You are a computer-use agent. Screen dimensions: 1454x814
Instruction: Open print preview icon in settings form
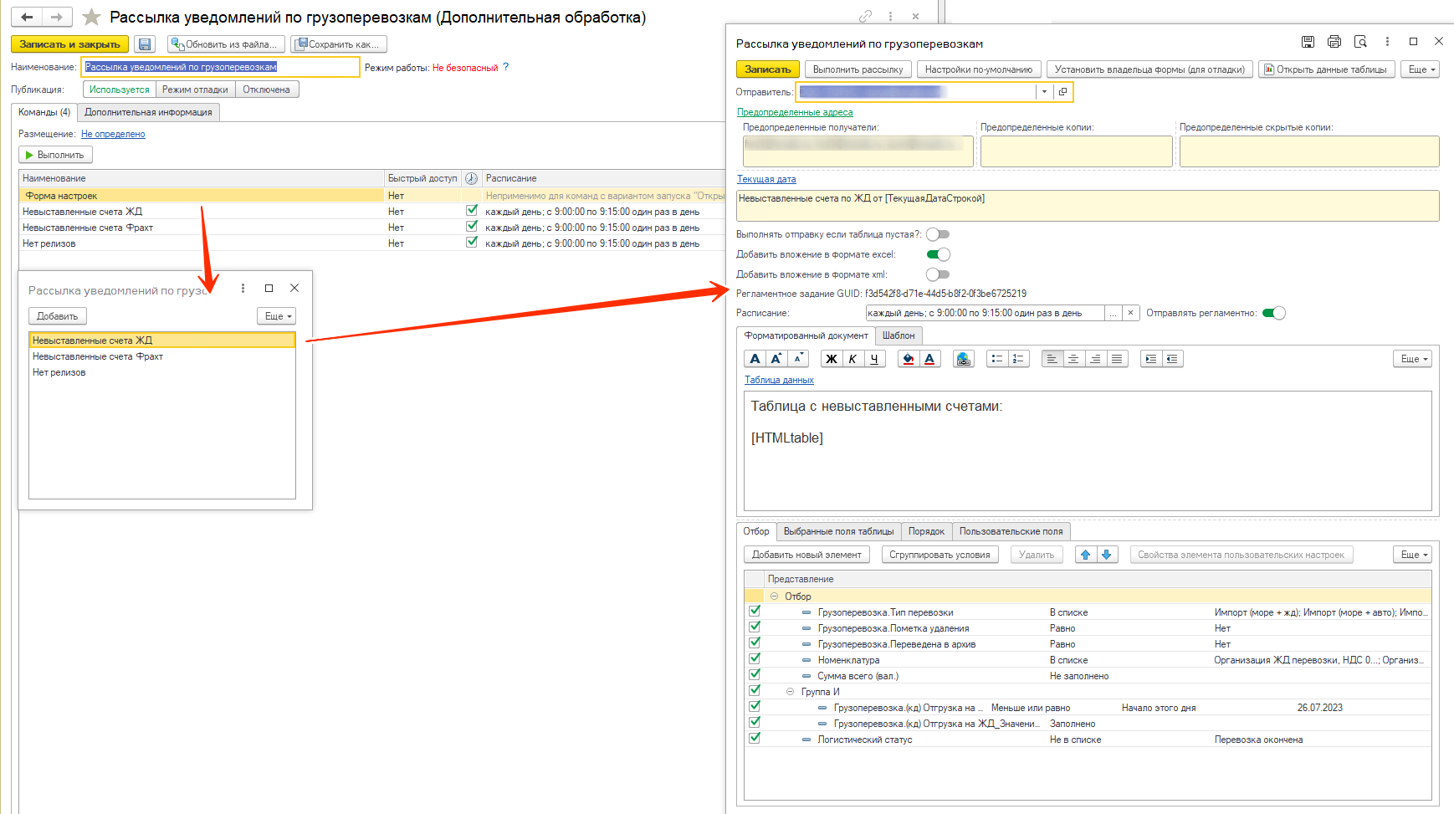coord(1361,42)
